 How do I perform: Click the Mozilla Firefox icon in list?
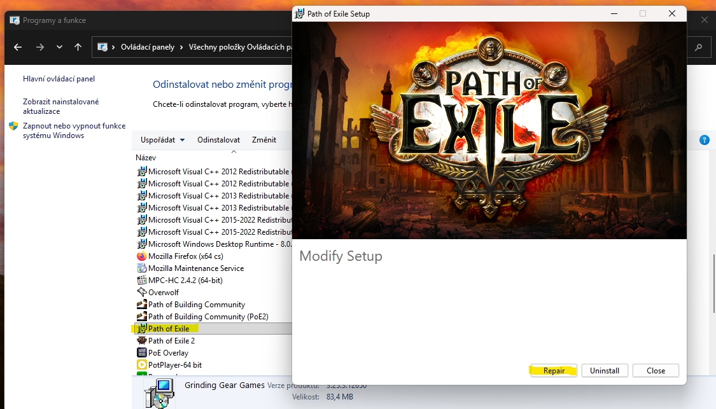tap(141, 256)
